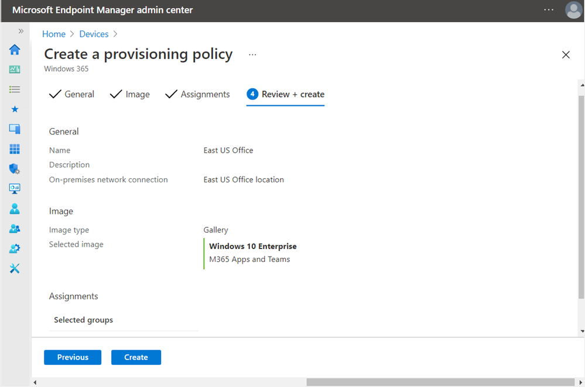Open the Reports monitor icon in sidebar
The width and height of the screenshot is (585, 387).
(15, 188)
